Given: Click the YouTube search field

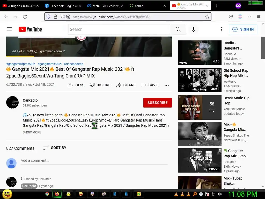Looking at the screenshot, I should pos(119,29).
